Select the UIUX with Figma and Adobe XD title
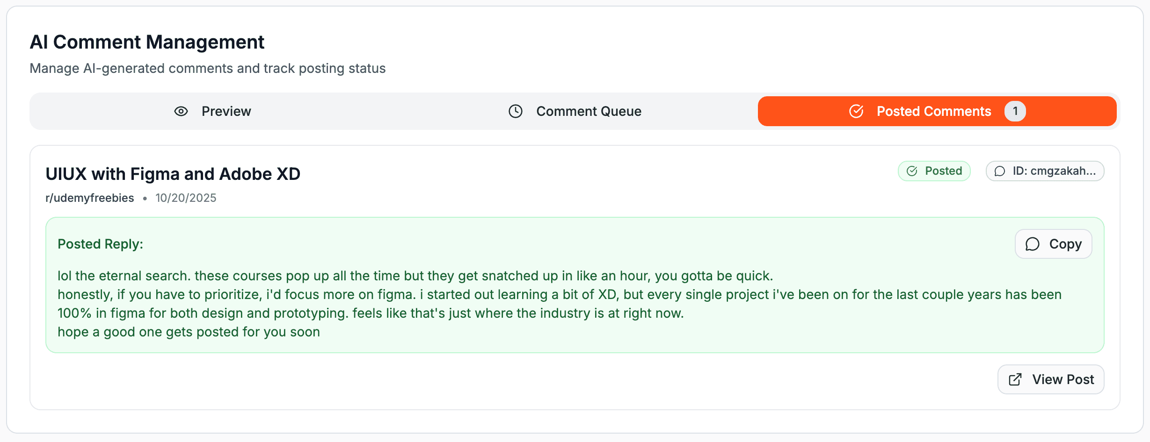Image resolution: width=1150 pixels, height=442 pixels. click(173, 173)
